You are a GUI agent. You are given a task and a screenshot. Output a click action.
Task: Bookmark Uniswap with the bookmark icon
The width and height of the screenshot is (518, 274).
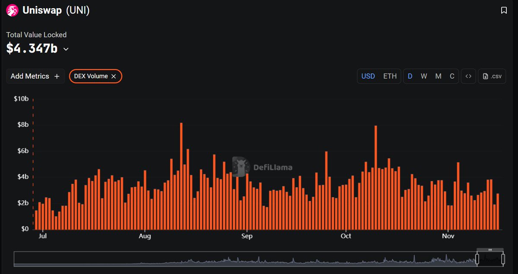coord(504,10)
